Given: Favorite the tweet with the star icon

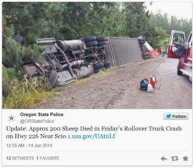Looking at the screenshot, I should (x=186, y=158).
